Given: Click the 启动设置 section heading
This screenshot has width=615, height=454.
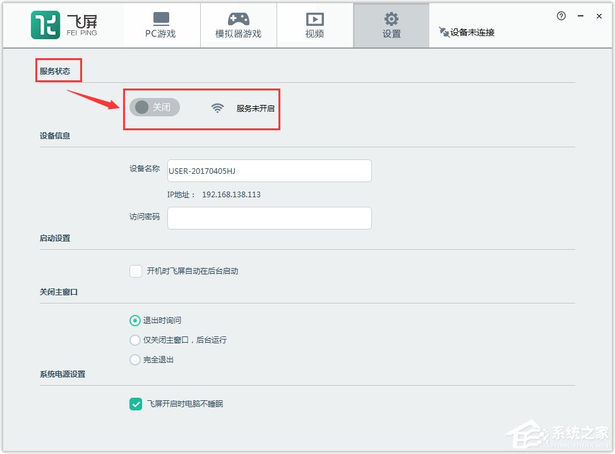Looking at the screenshot, I should pyautogui.click(x=55, y=238).
